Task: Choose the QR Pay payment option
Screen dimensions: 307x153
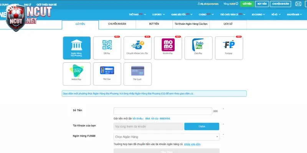Action: pos(107,48)
